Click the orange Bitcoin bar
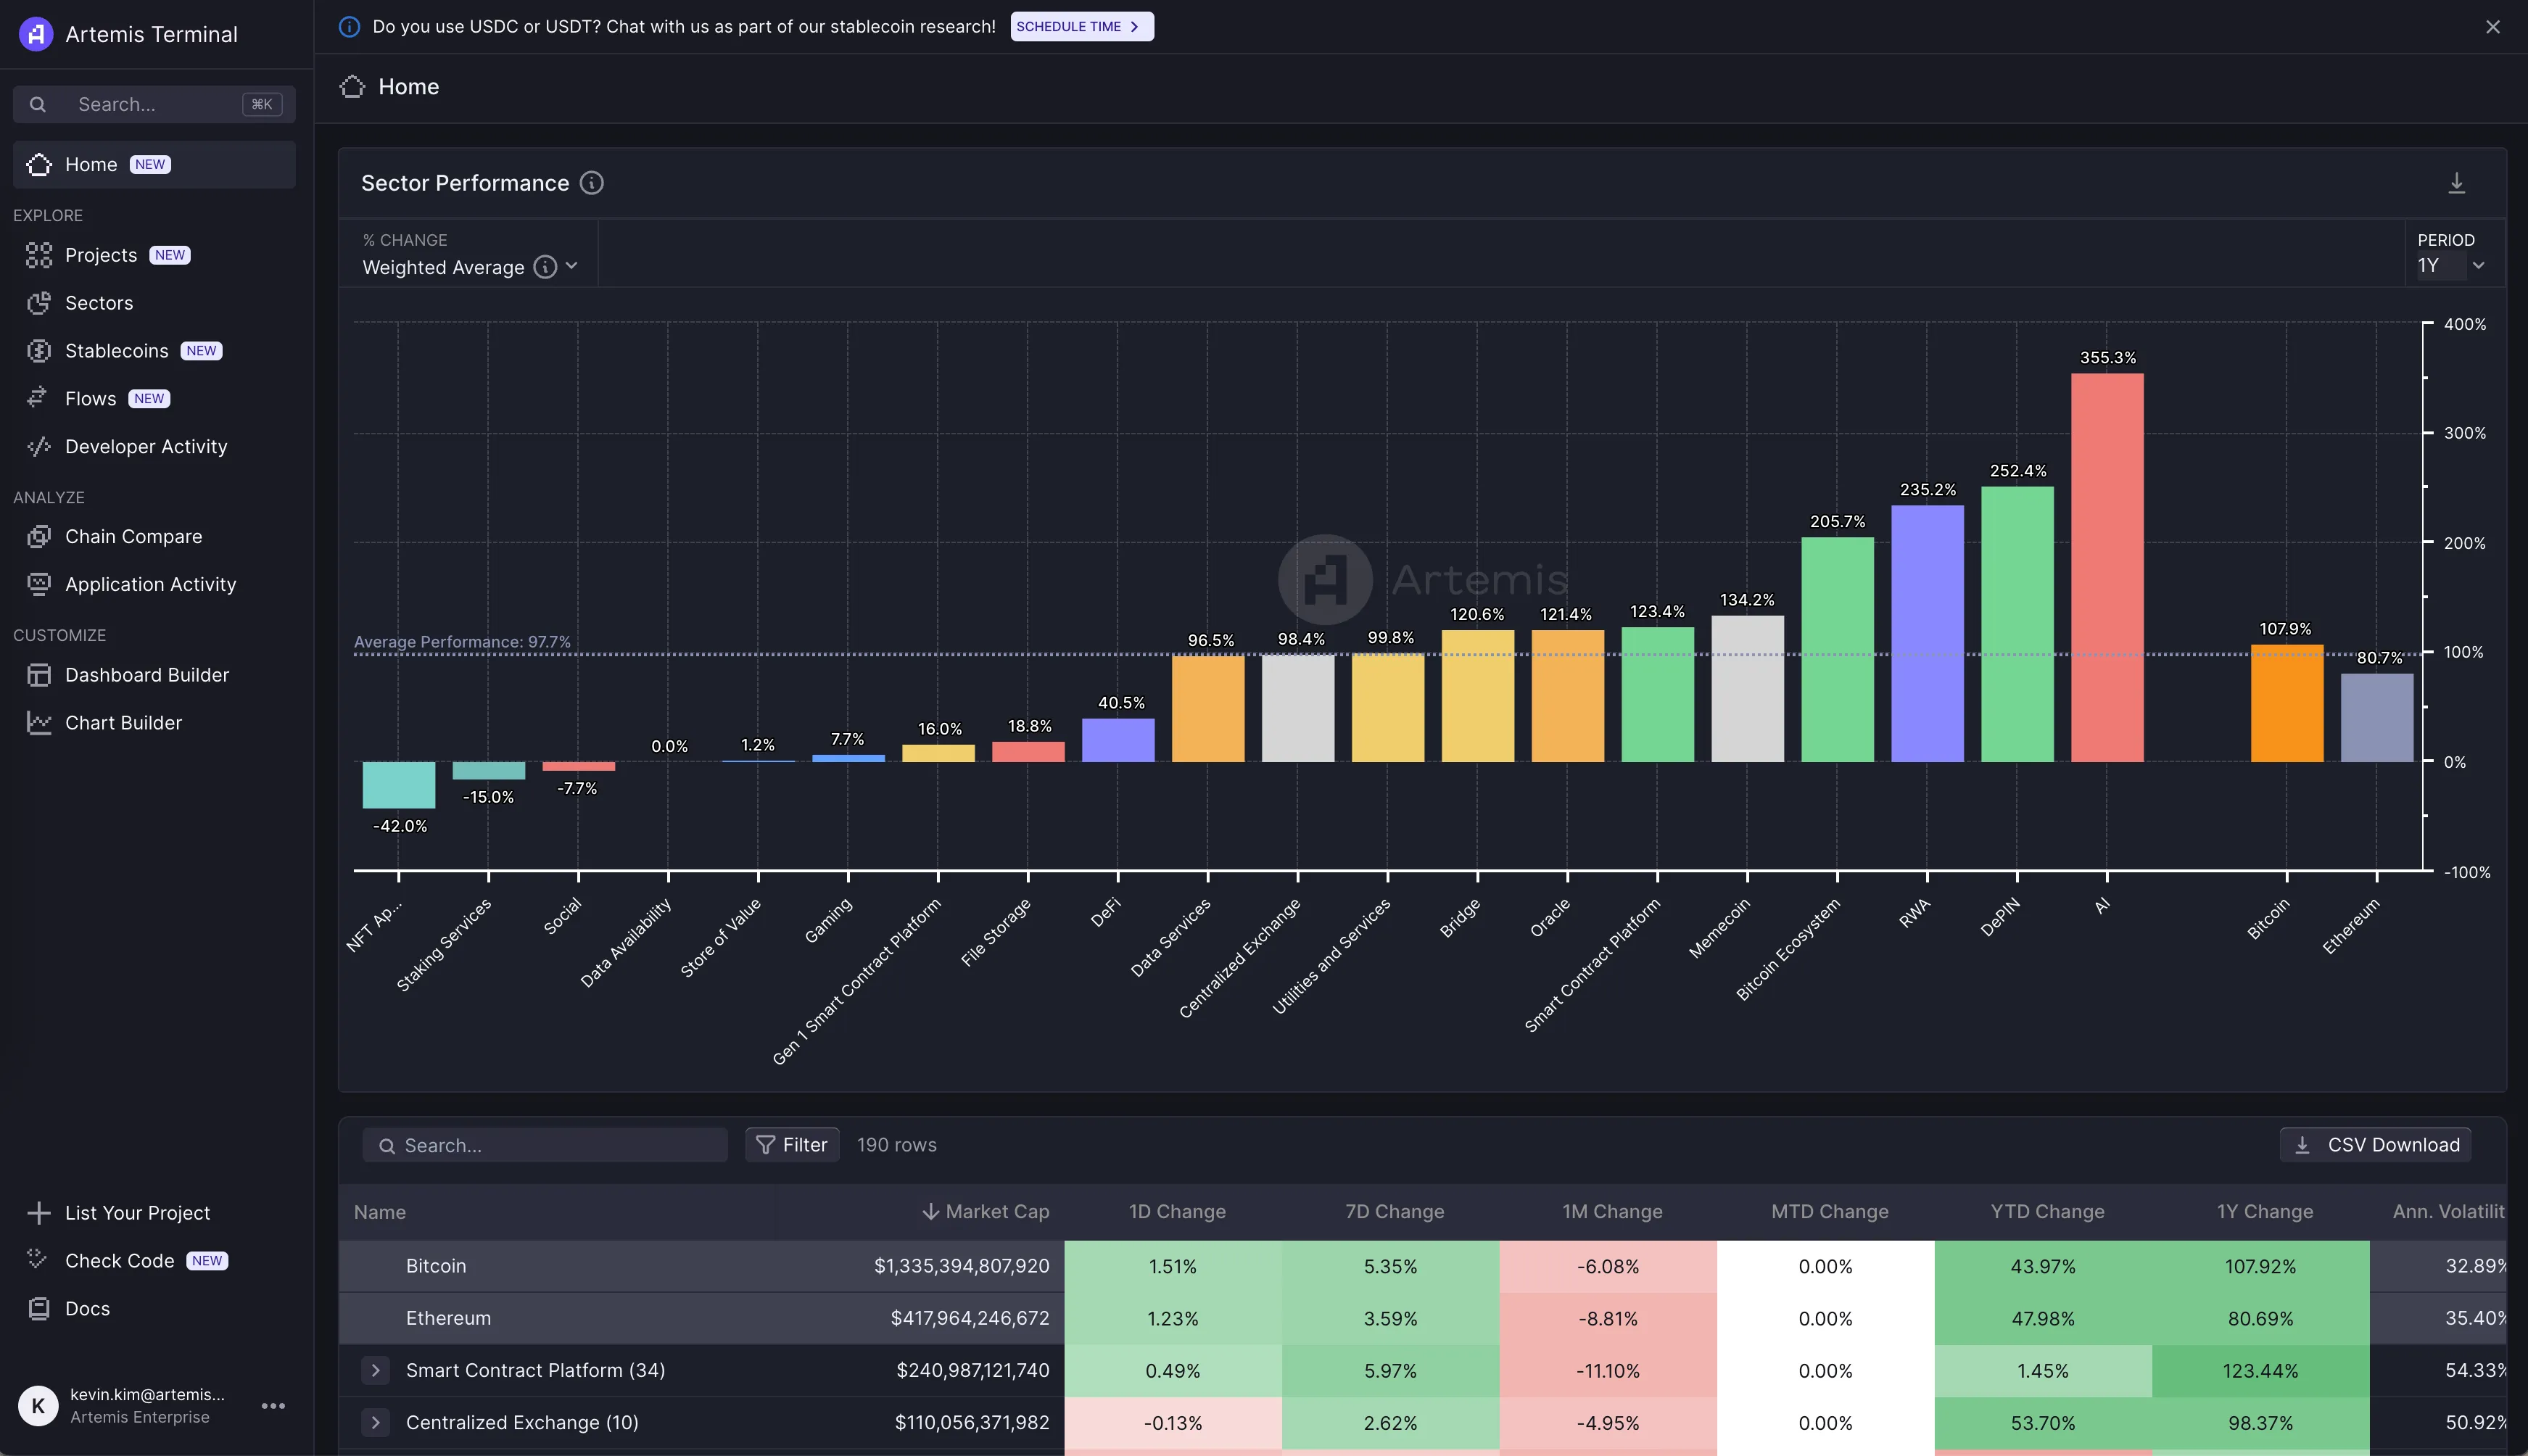 coord(2286,703)
